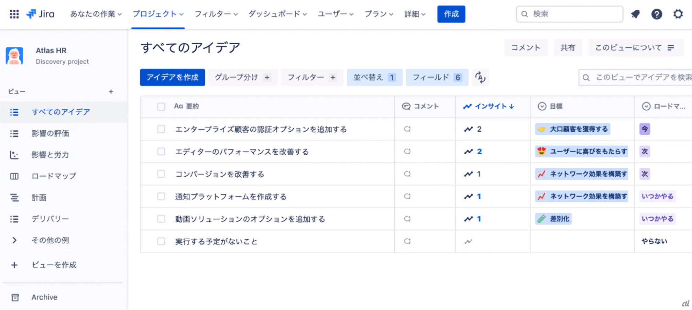Check the box for エディターのパフォーマンスを改善する
Viewport: 692px width, 310px height.
pos(161,152)
